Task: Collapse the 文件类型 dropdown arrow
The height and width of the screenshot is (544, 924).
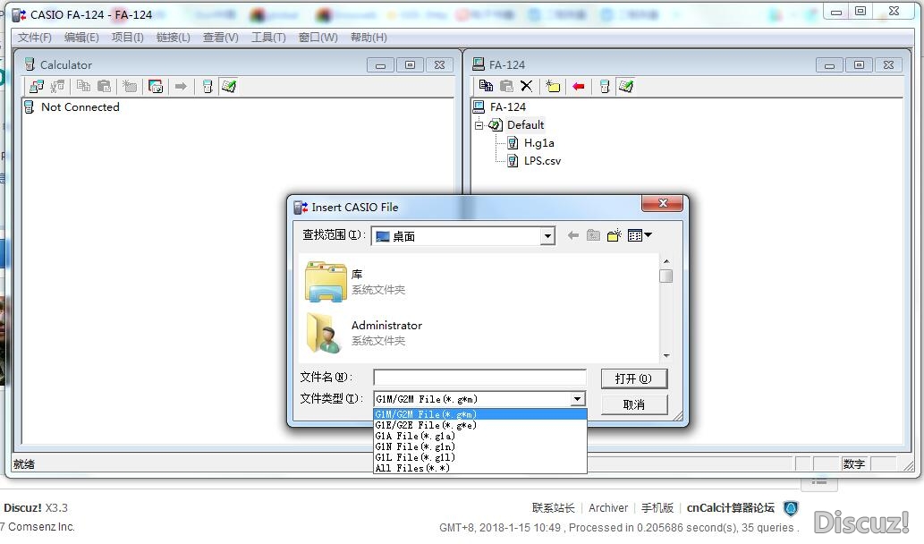Action: (x=578, y=399)
